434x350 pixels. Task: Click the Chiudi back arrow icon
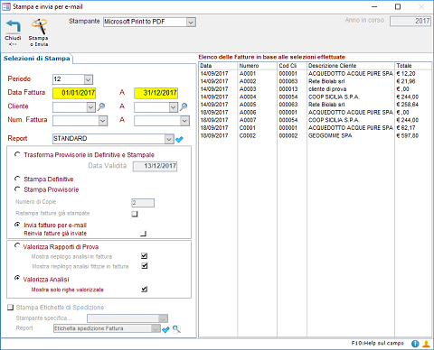pyautogui.click(x=14, y=26)
